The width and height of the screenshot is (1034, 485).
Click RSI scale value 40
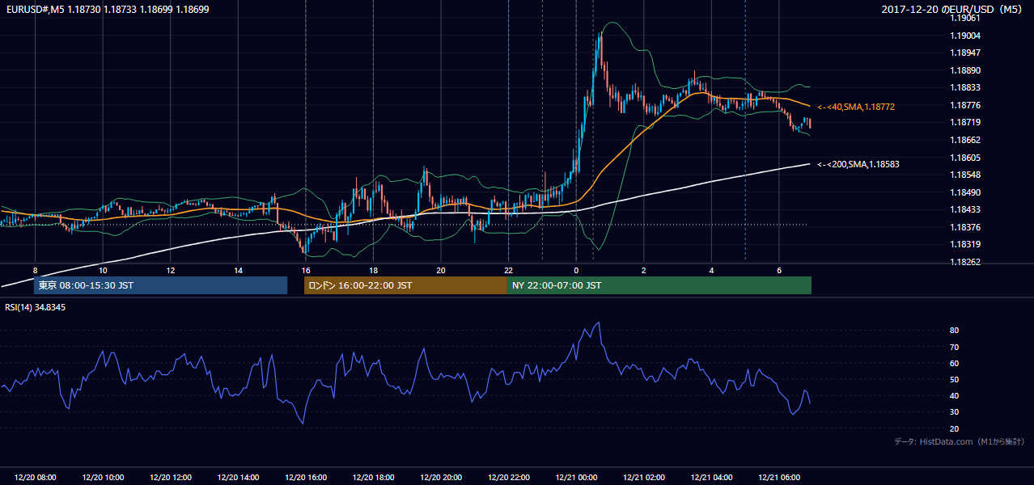coord(955,395)
